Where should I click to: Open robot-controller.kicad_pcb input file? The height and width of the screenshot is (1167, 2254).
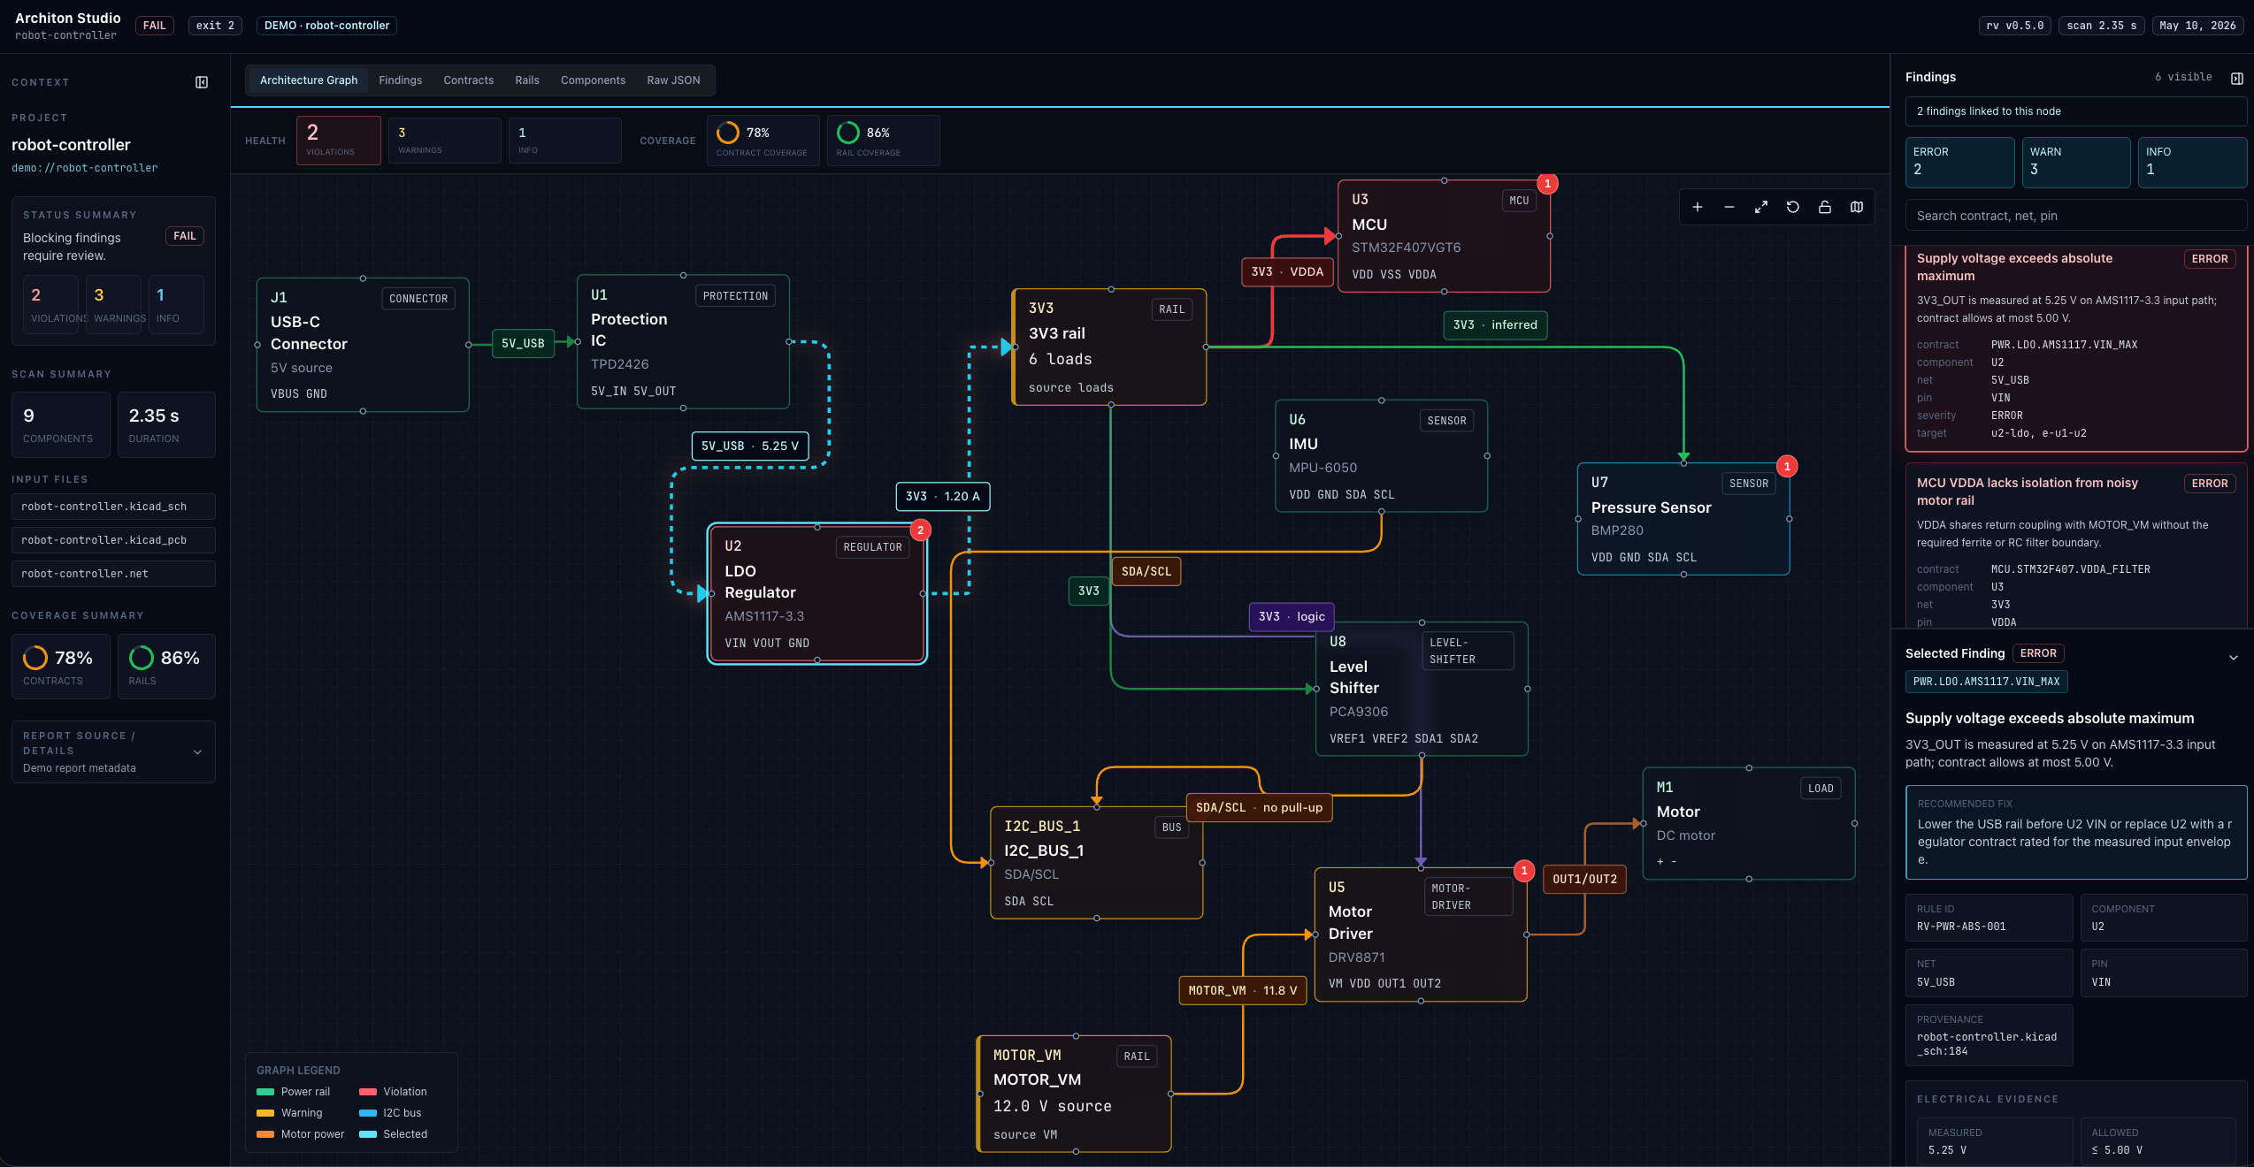(113, 540)
